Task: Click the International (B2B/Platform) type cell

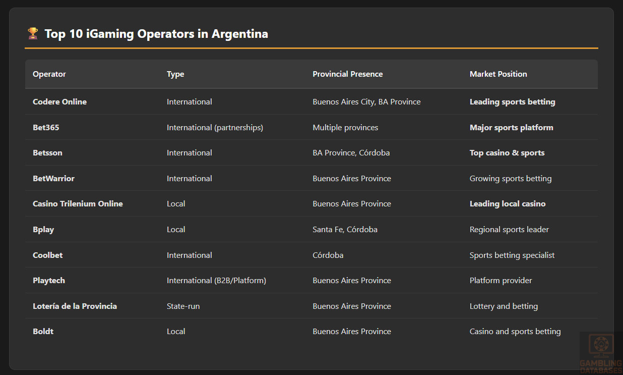Action: (x=216, y=281)
